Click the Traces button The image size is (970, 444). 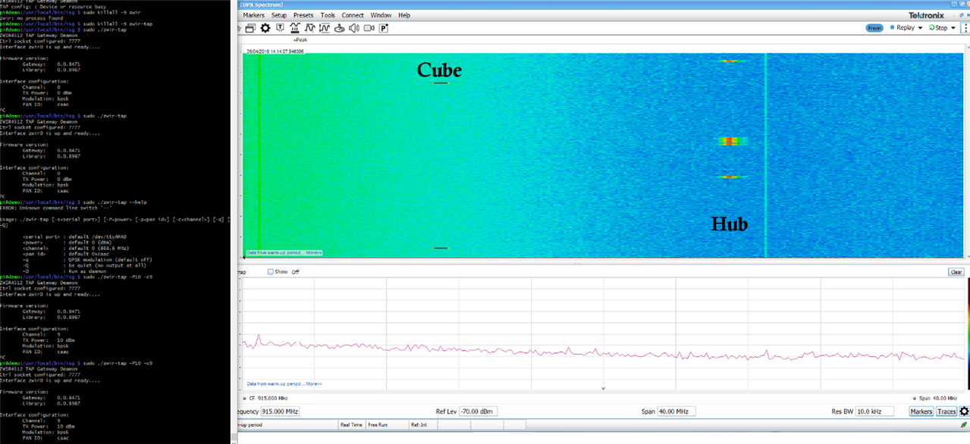946,411
